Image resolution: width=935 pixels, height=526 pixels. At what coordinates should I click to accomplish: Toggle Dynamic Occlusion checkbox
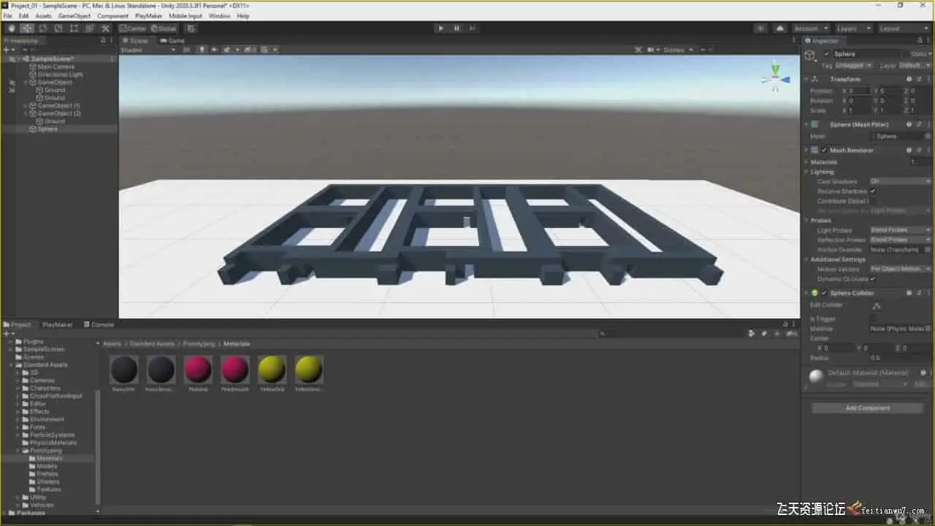872,279
